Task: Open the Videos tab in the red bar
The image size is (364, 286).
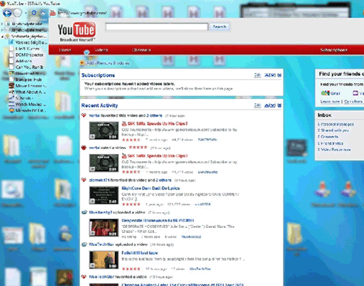Action: point(101,50)
